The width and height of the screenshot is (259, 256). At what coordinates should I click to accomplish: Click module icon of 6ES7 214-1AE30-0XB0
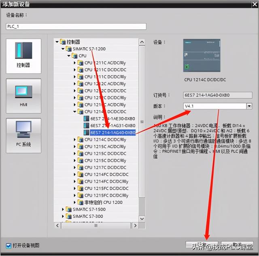click(86, 119)
